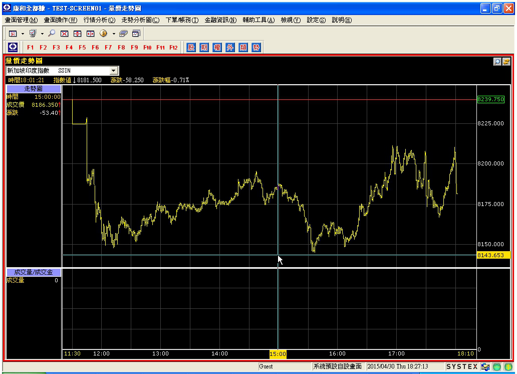The image size is (517, 374).
Task: Click the status bar date and time field
Action: tap(405, 367)
